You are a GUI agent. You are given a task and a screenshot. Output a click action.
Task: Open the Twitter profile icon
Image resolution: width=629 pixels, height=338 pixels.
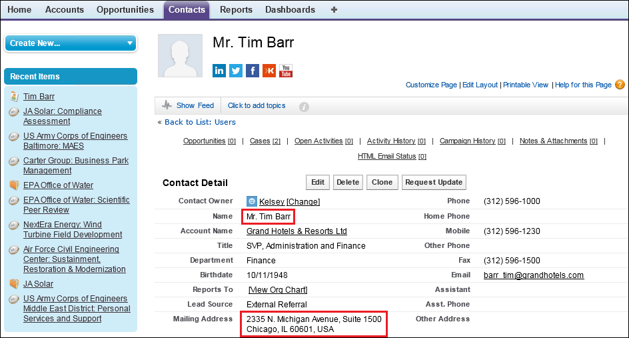click(236, 71)
